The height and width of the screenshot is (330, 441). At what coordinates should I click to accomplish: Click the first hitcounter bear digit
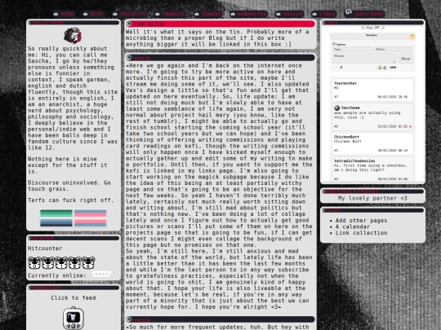coord(34,263)
